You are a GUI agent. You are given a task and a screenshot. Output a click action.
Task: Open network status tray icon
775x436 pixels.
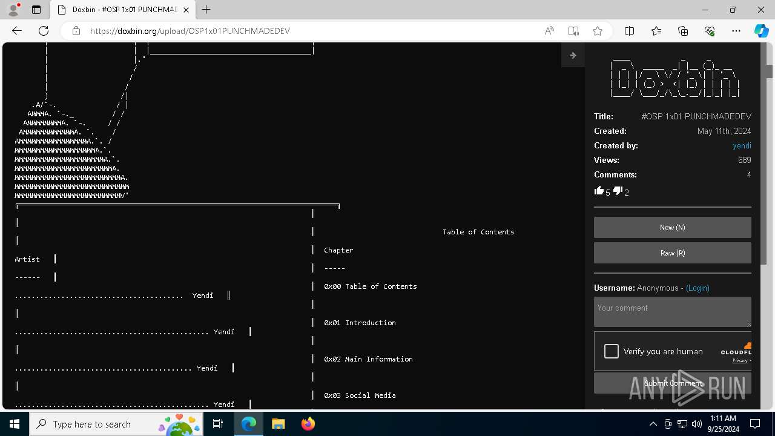[x=682, y=424]
